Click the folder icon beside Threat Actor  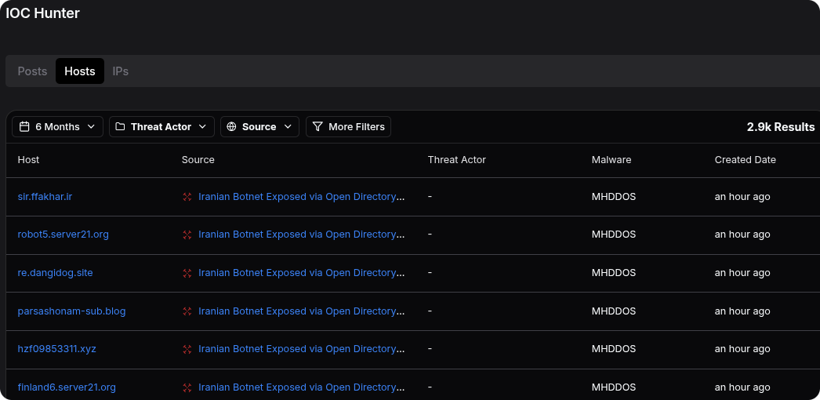[120, 126]
